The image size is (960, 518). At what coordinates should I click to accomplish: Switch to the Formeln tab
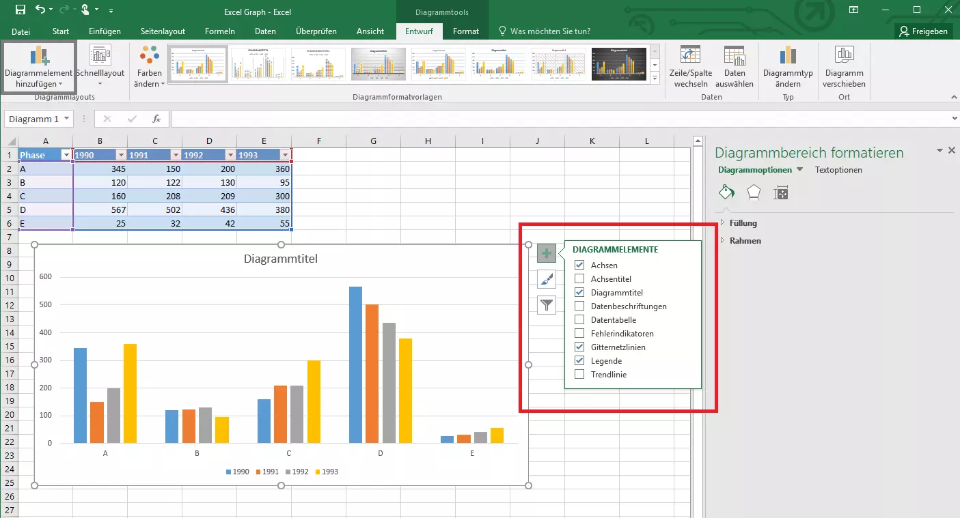coord(220,31)
